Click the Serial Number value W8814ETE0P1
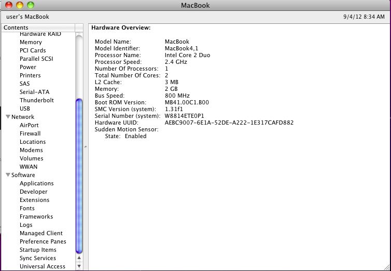 [x=184, y=116]
